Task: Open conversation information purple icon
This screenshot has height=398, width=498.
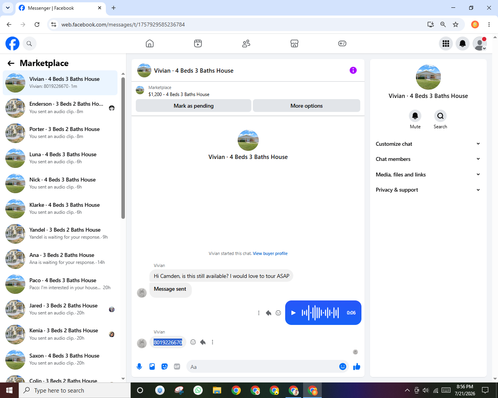Action: pyautogui.click(x=353, y=70)
